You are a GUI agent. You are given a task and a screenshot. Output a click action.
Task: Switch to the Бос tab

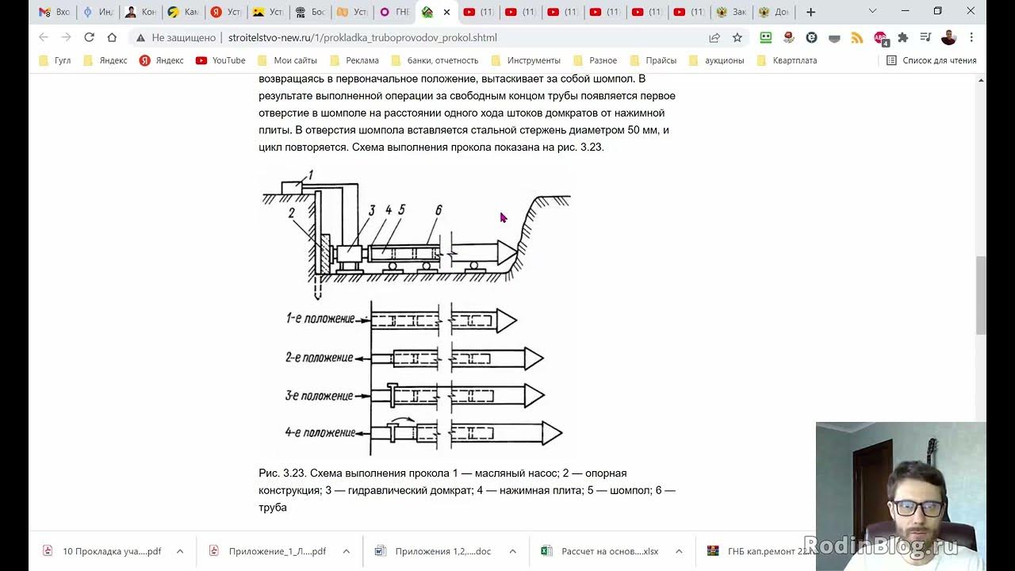click(310, 12)
